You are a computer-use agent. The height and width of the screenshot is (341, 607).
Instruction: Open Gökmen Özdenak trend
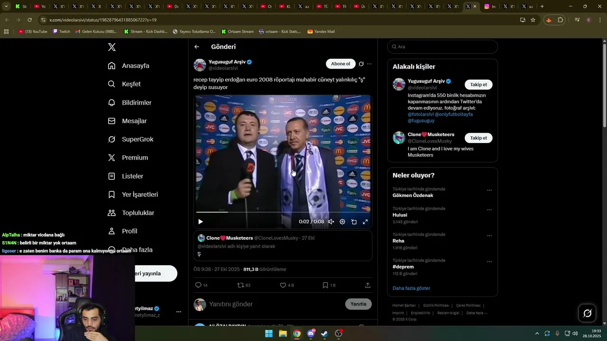tap(413, 195)
